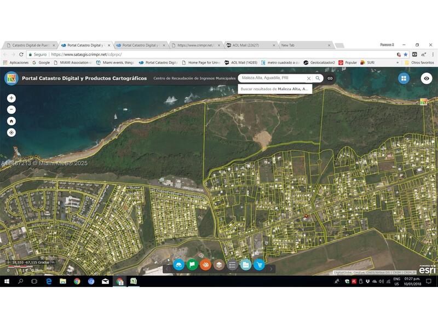The width and height of the screenshot is (438, 328).
Task: Open the legend list widget
Action: tap(232, 265)
